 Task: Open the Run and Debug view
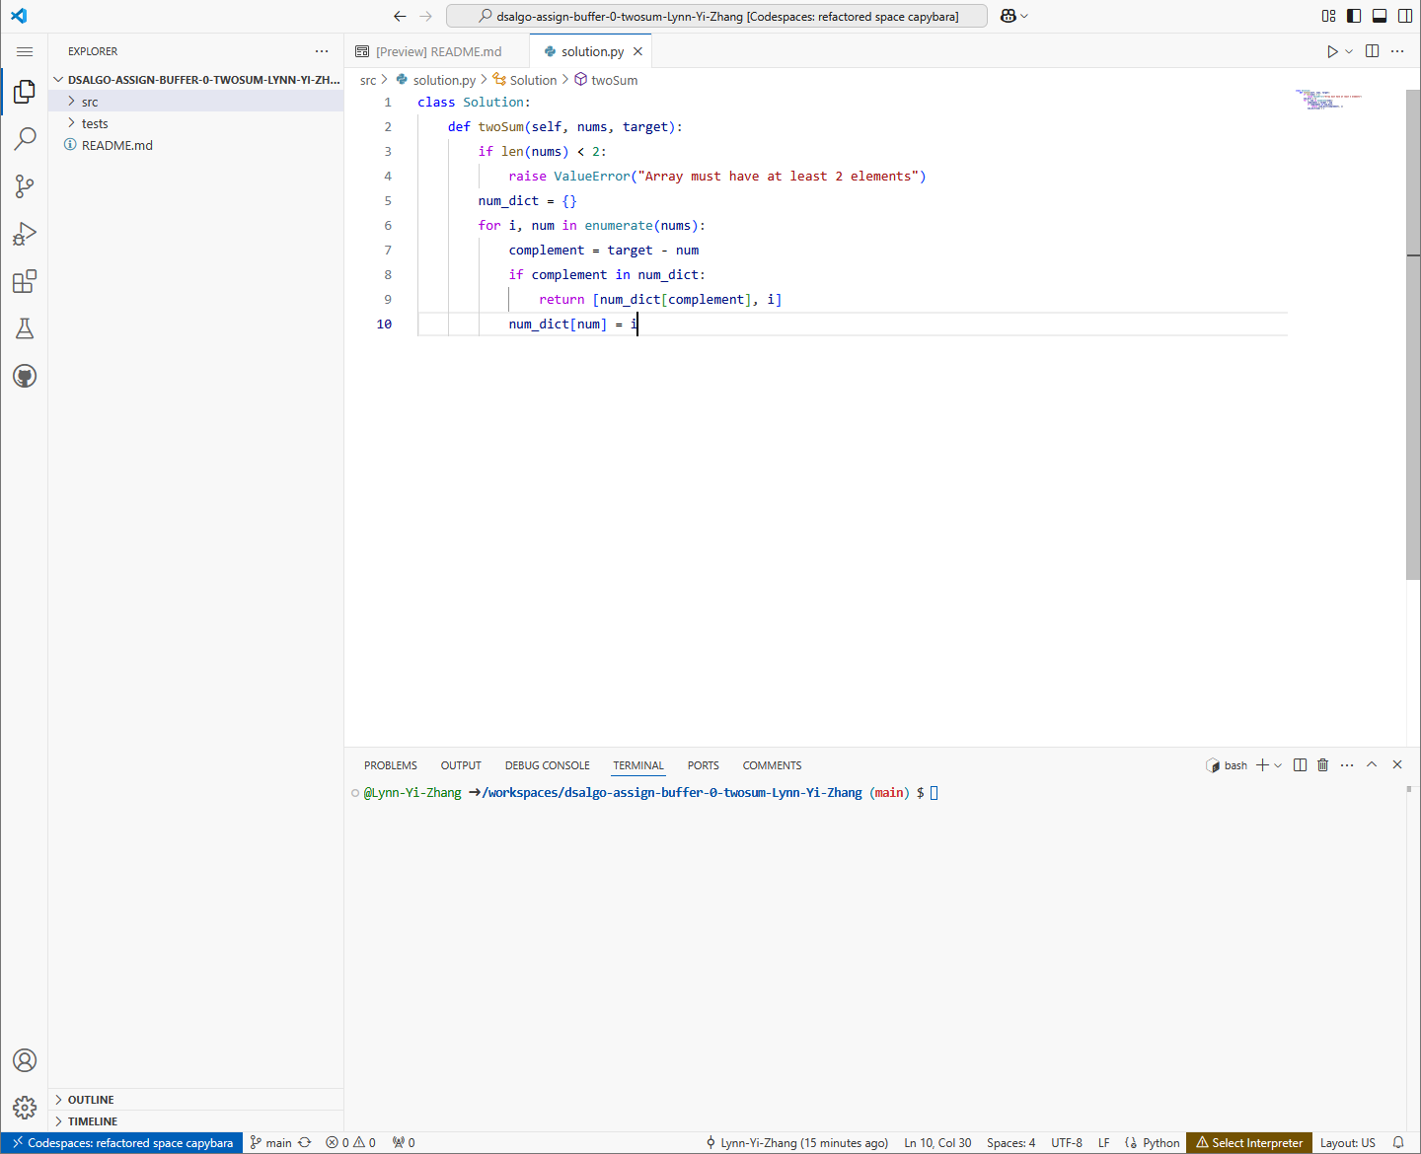tap(25, 234)
